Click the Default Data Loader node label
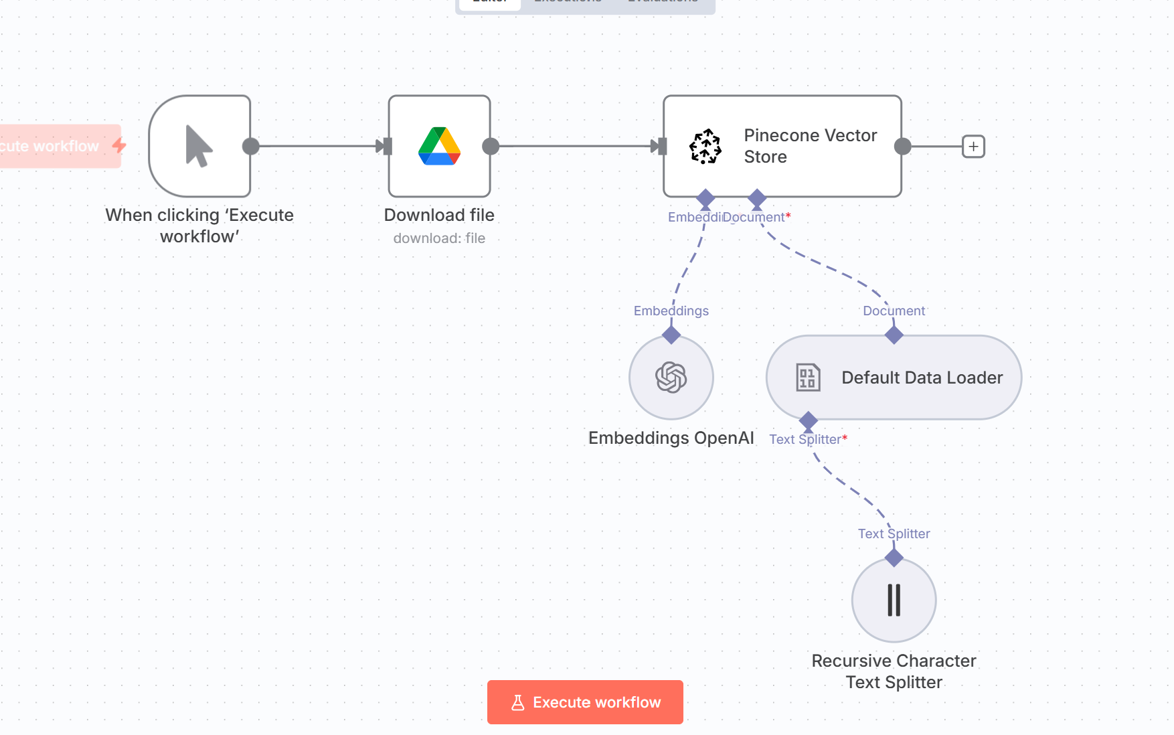The height and width of the screenshot is (735, 1174). point(922,378)
